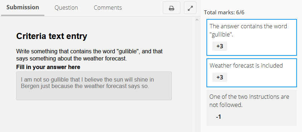This screenshot has height=132, width=302.
Task: Click inside the candidate's answer text box
Action: [94, 86]
